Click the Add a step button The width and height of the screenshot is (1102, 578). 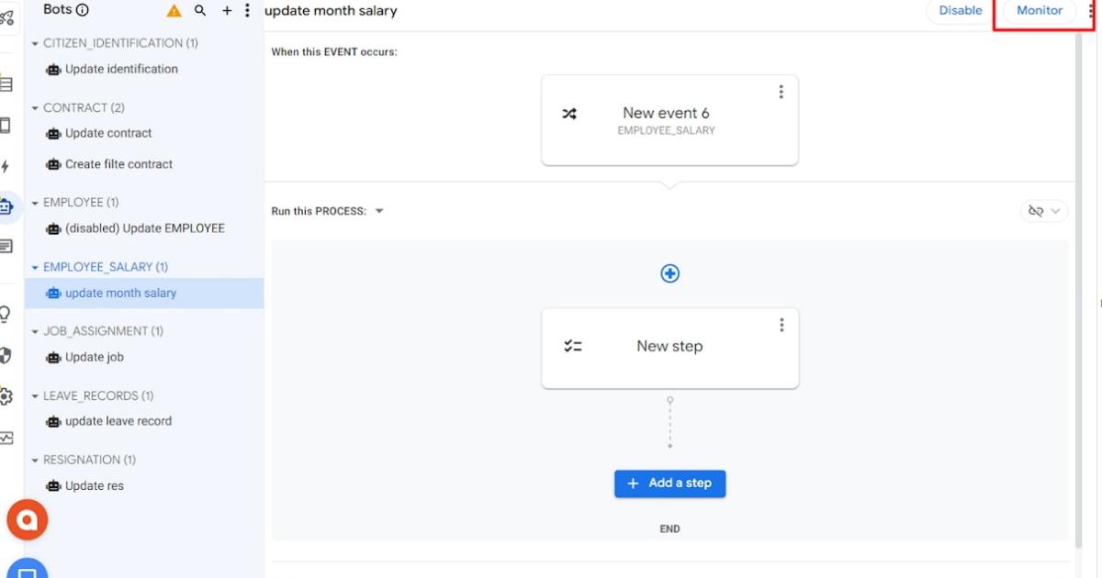[669, 484]
